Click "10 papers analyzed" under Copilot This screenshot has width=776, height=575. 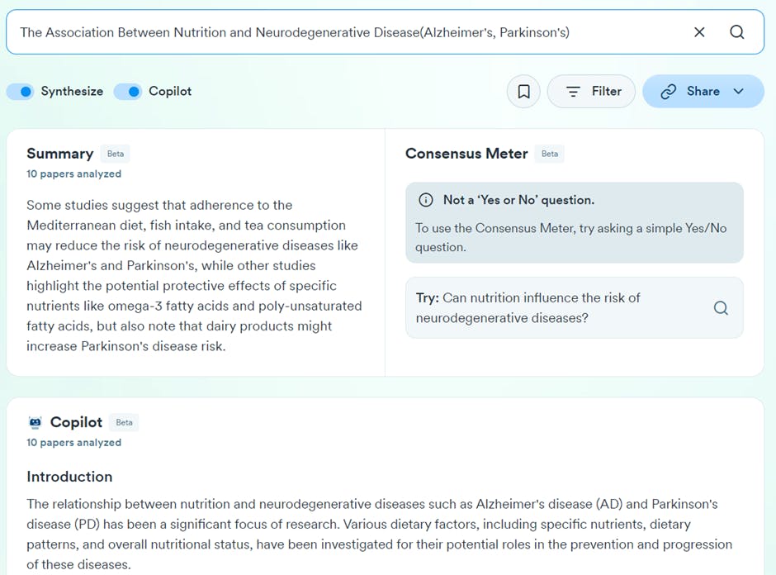click(x=73, y=443)
